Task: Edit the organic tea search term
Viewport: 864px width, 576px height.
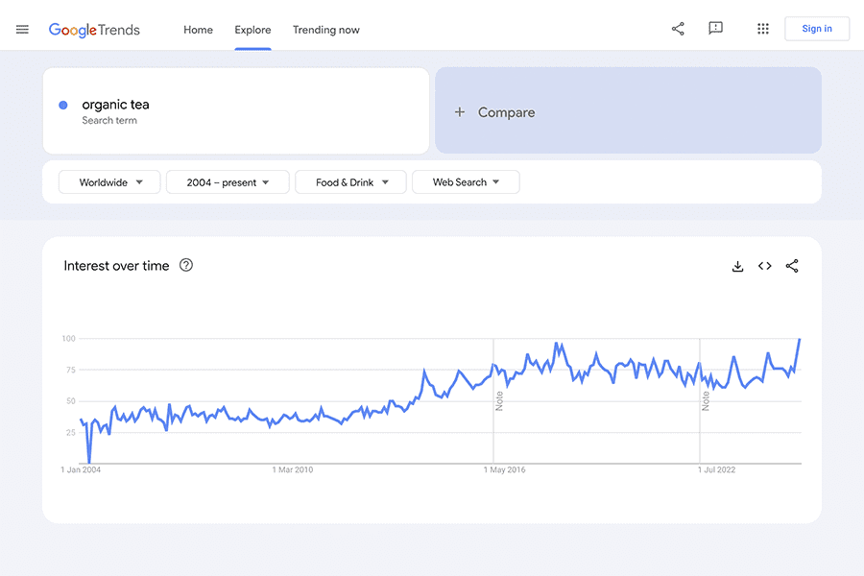Action: click(116, 105)
